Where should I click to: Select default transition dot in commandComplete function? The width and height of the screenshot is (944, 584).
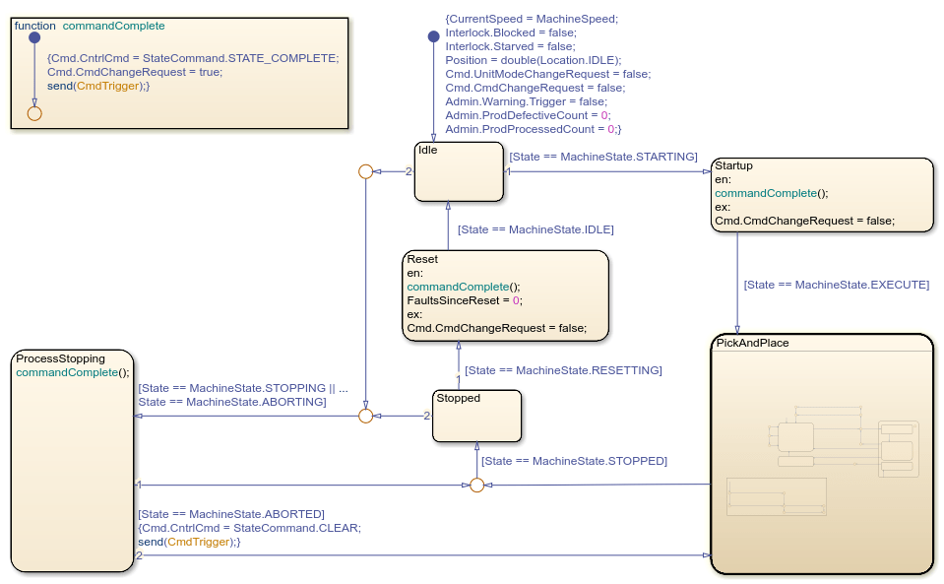click(x=34, y=37)
